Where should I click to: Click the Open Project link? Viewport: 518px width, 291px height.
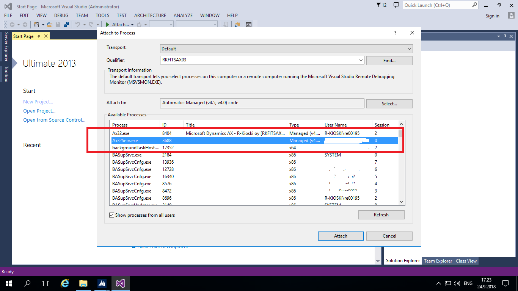[39, 111]
